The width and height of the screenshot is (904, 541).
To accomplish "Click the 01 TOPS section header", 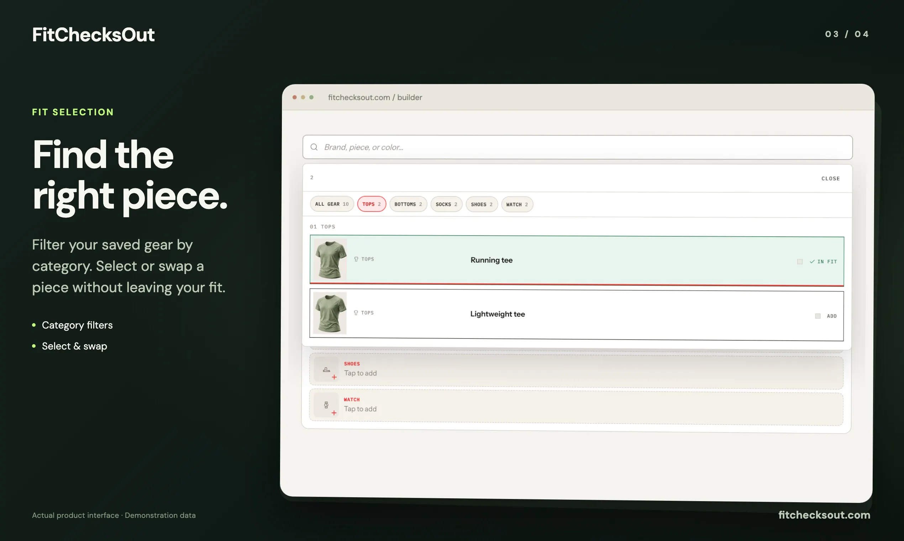I will pyautogui.click(x=322, y=226).
